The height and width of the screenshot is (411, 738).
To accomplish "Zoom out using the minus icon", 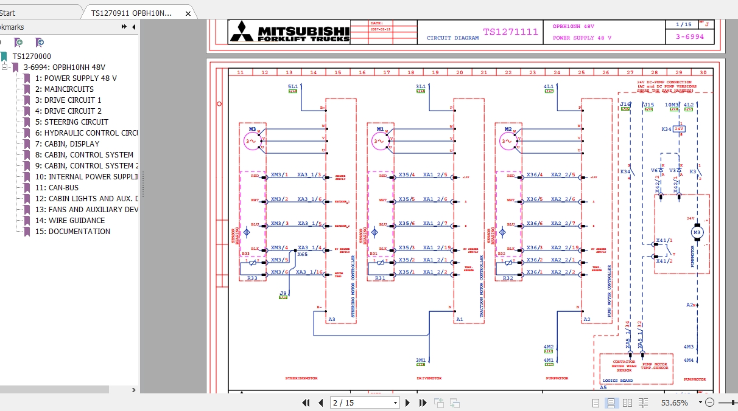I will coord(709,402).
